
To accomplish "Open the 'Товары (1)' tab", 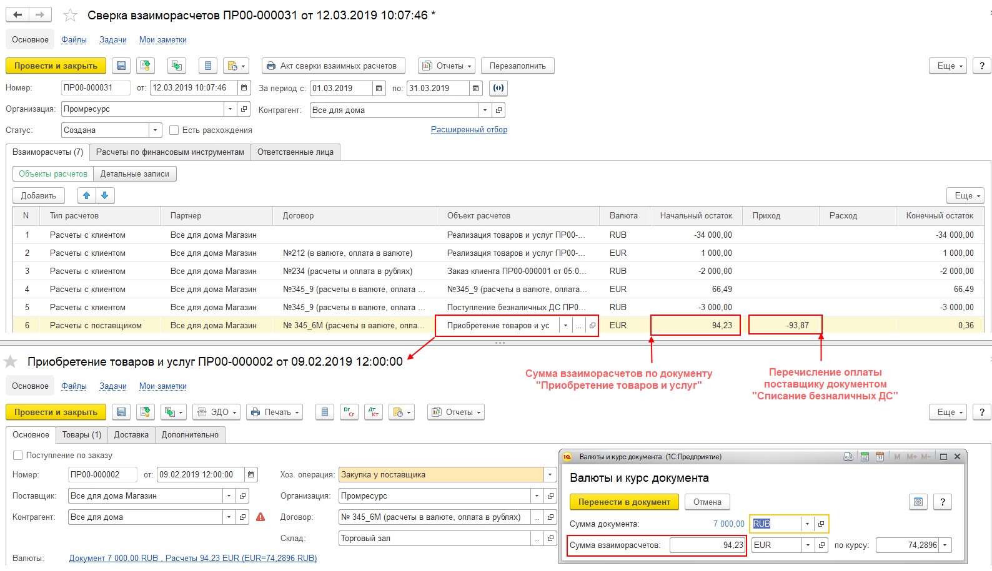I will coord(81,434).
